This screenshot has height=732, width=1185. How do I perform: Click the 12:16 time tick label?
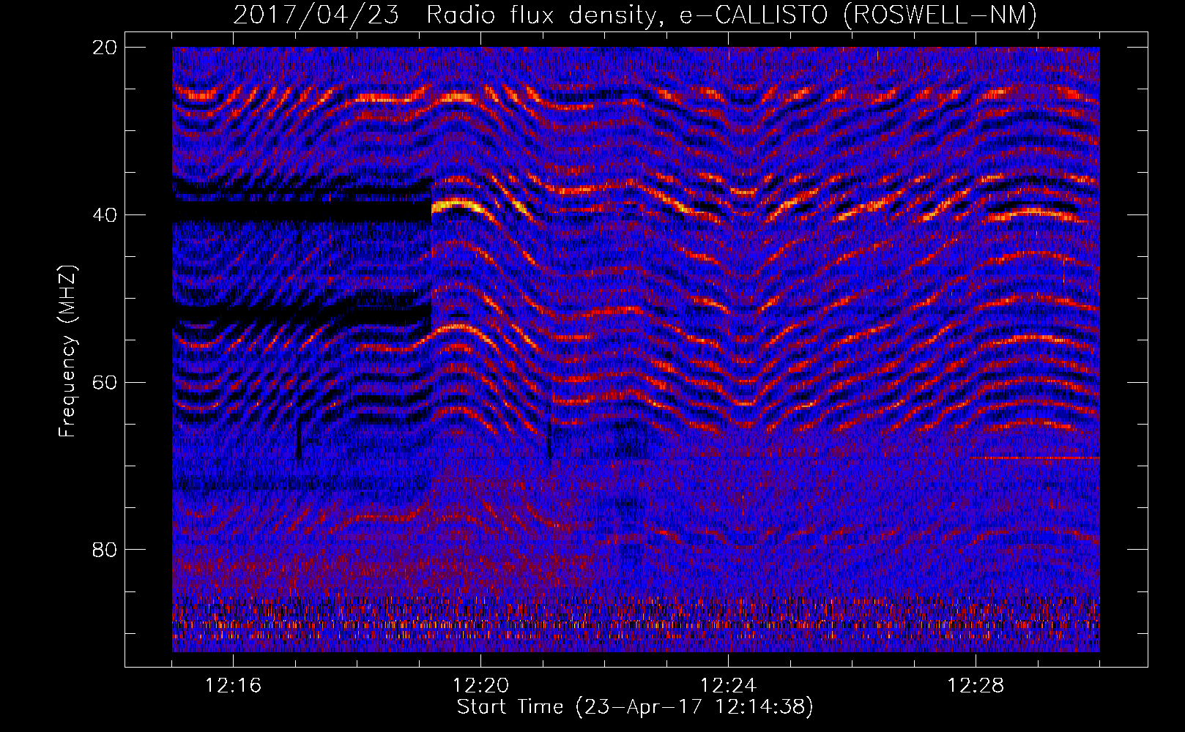pos(233,686)
